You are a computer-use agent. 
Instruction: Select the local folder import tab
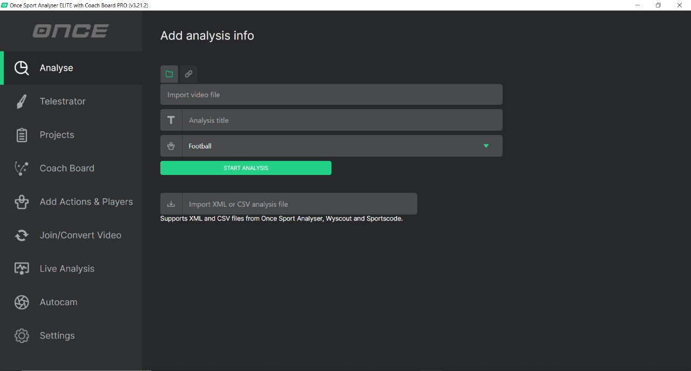point(169,74)
